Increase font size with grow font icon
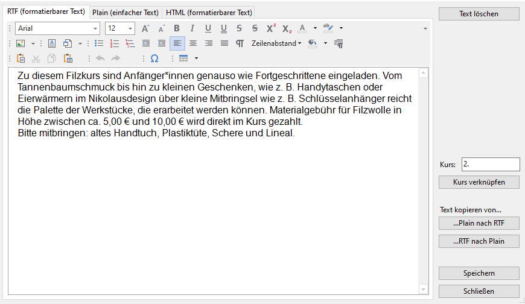 [x=145, y=28]
